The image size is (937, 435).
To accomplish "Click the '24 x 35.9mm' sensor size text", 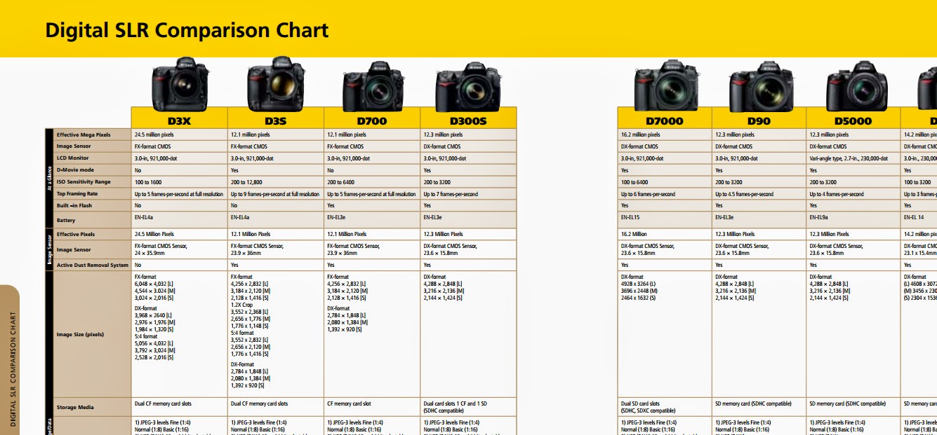I will click(x=149, y=253).
